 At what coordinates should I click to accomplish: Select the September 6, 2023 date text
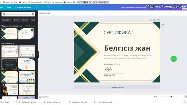click(112, 64)
